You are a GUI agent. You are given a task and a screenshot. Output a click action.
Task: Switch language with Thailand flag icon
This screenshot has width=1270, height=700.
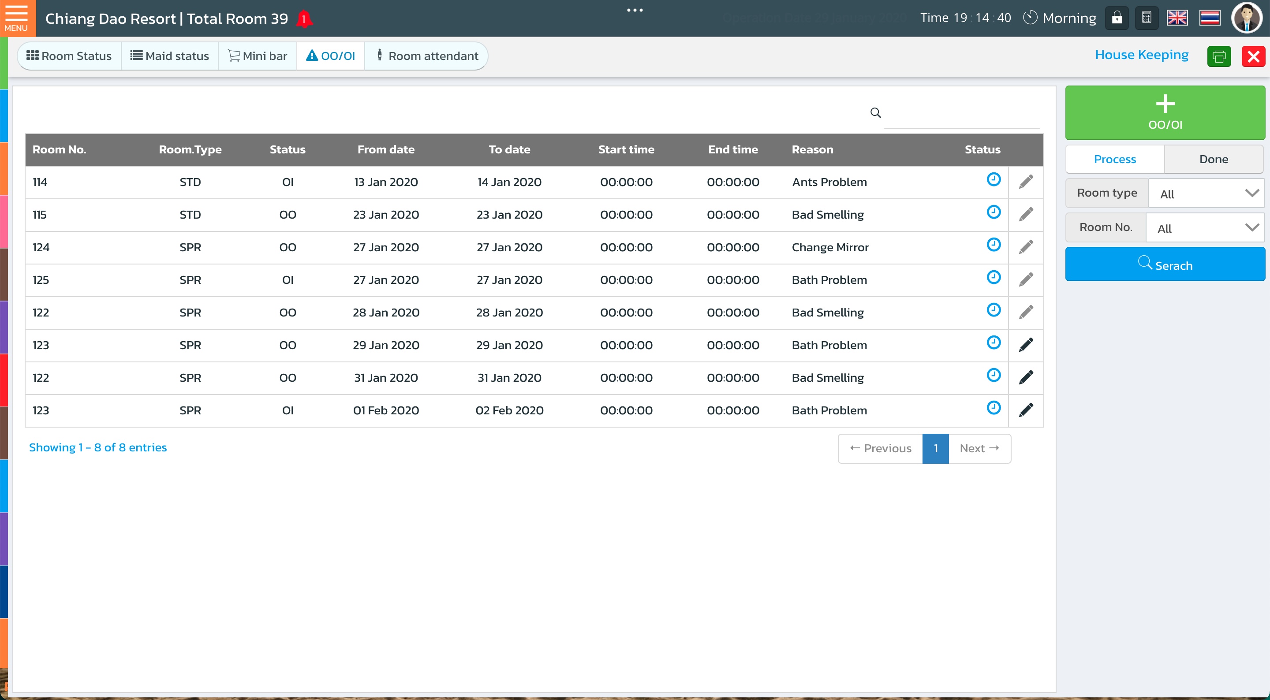(x=1209, y=18)
